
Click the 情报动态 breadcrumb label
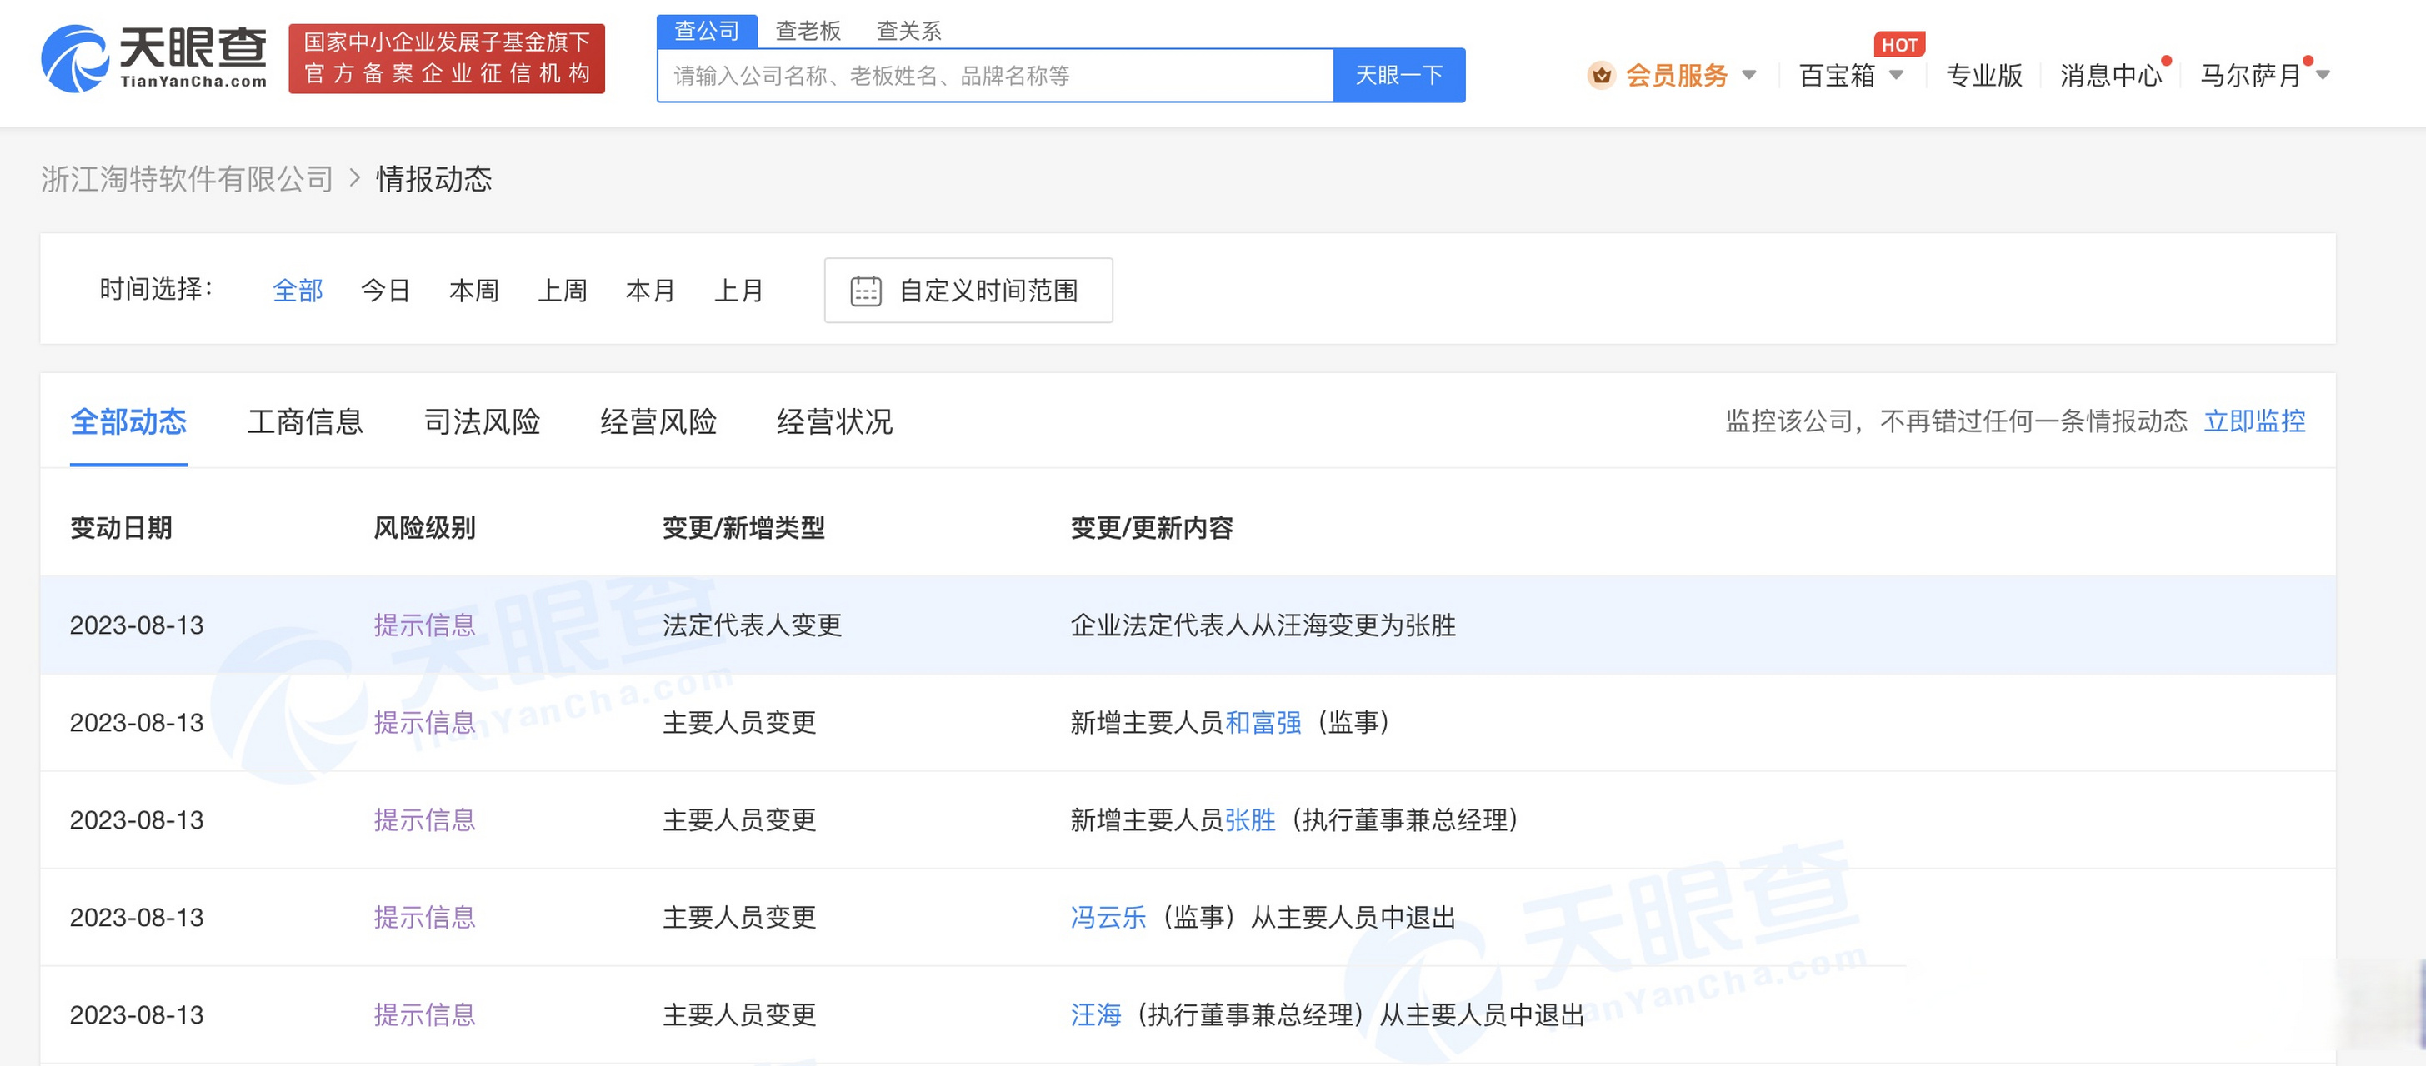(x=434, y=179)
